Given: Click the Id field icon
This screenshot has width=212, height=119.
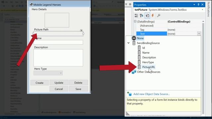Looking at the screenshot, I should [139, 48].
